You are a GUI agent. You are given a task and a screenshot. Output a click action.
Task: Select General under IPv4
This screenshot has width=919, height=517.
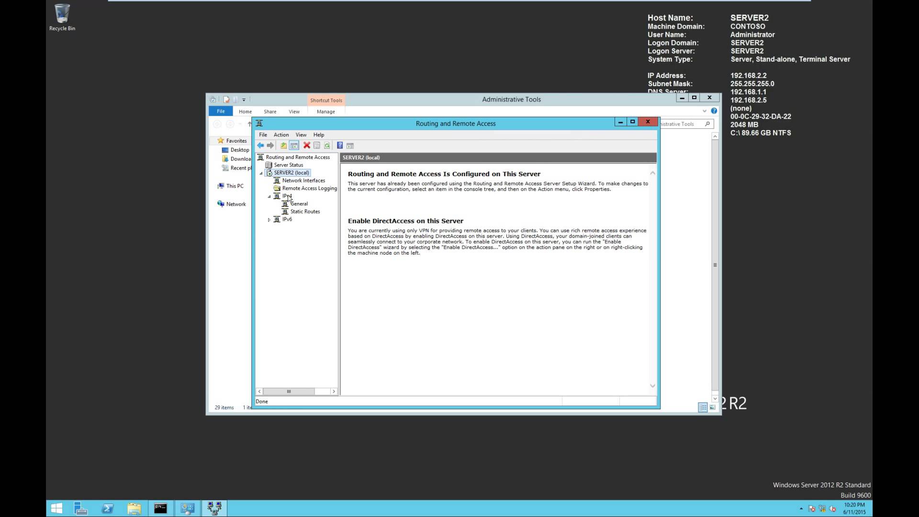pyautogui.click(x=299, y=204)
